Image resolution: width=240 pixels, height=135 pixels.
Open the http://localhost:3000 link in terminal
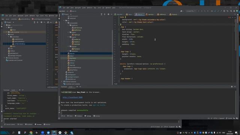pyautogui.click(x=72, y=97)
